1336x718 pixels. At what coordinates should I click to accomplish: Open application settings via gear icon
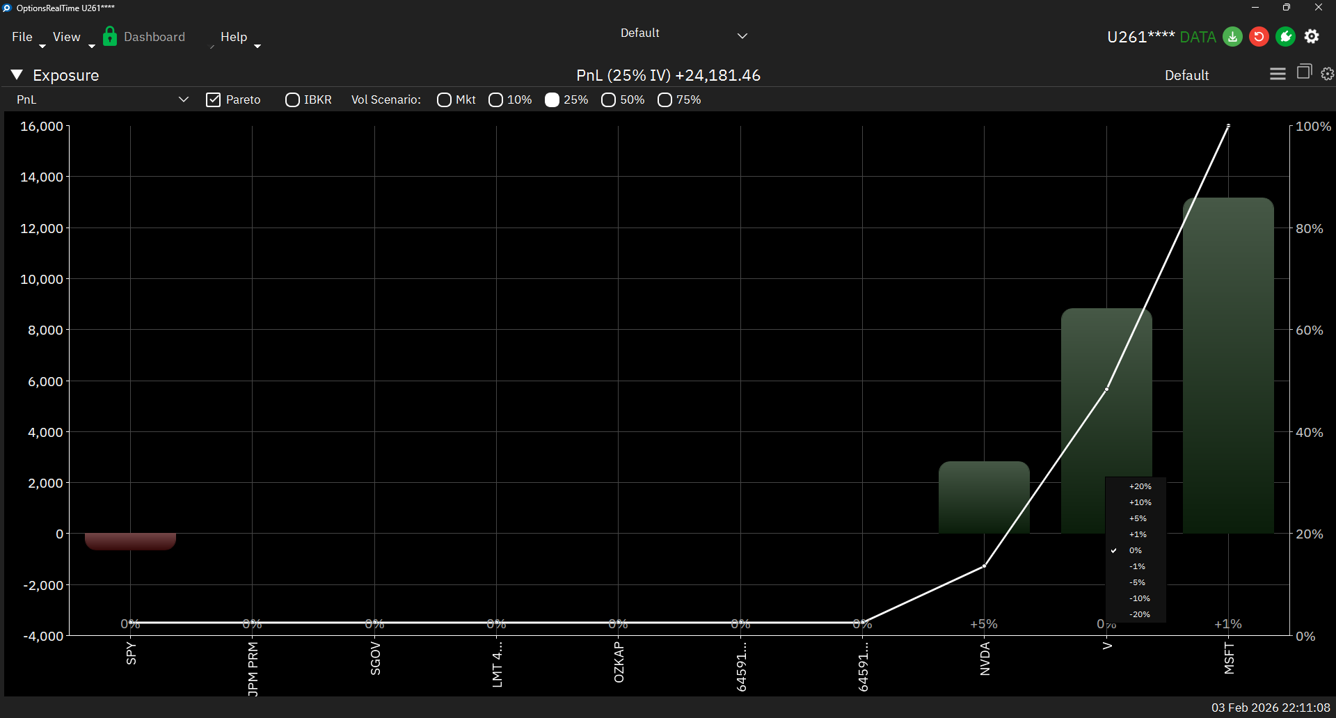[1312, 36]
